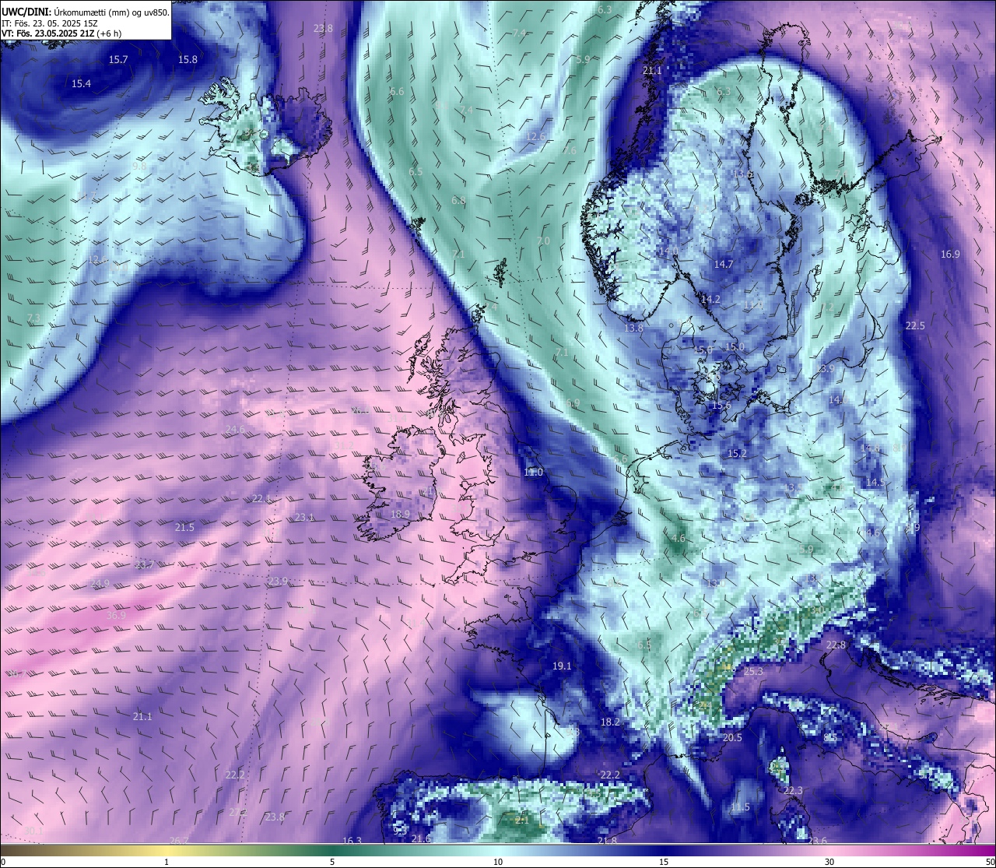996x868 pixels.
Task: Click the 50 tick on the color scale
Action: [990, 862]
